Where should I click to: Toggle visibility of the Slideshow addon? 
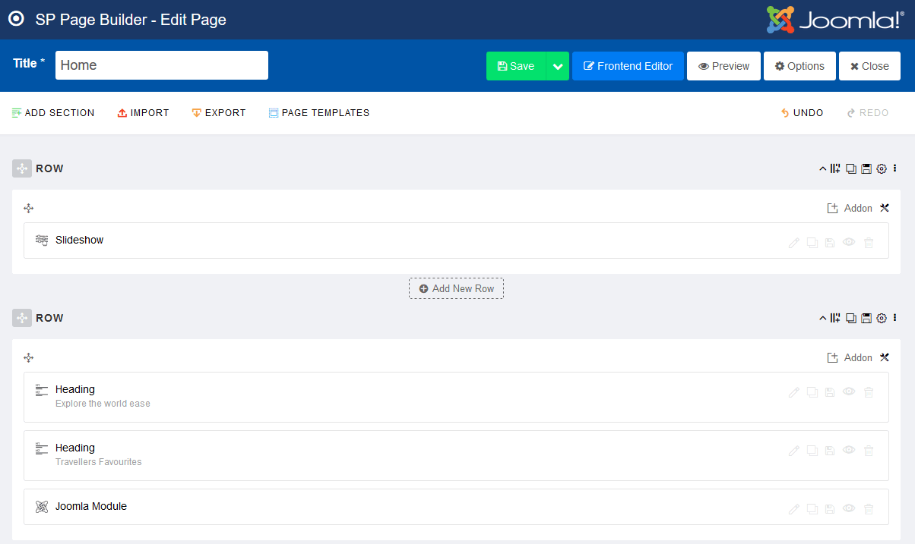(x=849, y=243)
